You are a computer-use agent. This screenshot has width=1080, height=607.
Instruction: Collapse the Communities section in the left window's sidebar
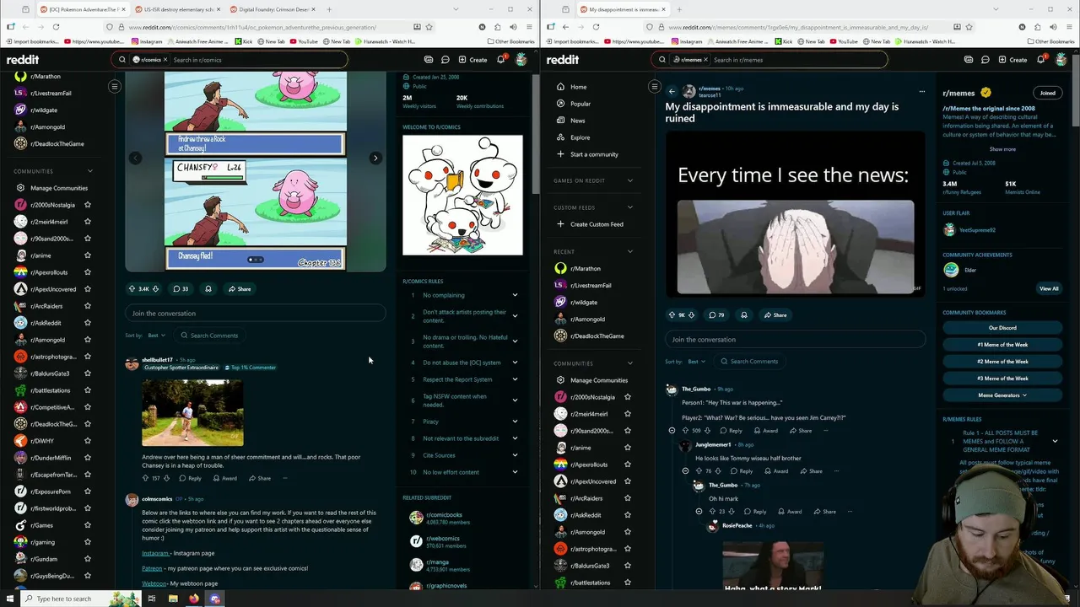pyautogui.click(x=90, y=171)
